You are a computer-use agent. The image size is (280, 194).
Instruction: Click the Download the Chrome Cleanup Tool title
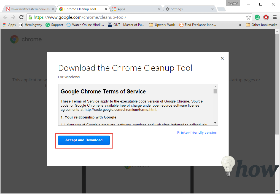[x=125, y=68]
